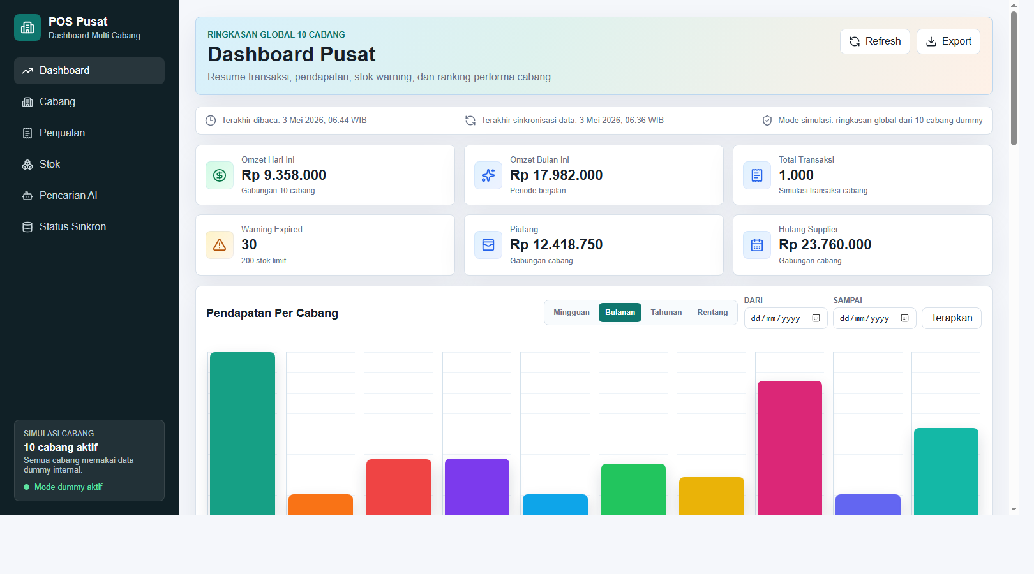Open the SAMPAI date picker calendar icon
1034x574 pixels.
click(x=904, y=318)
